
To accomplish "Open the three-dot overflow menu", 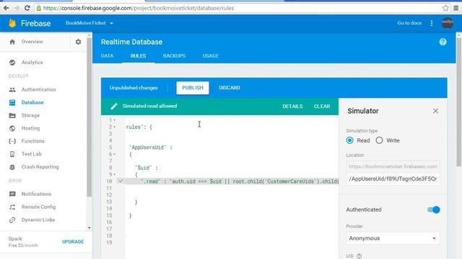I will pos(432,23).
